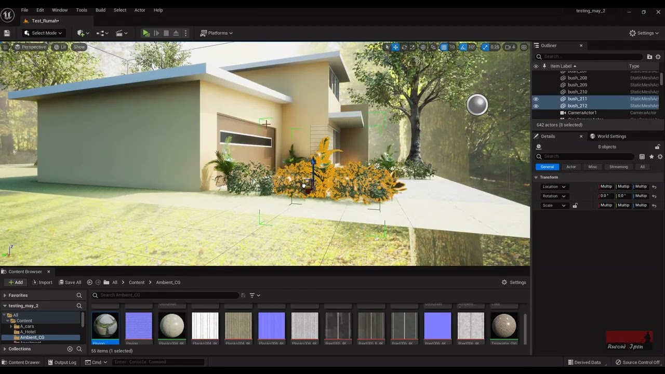Select the General details filter

[547, 167]
